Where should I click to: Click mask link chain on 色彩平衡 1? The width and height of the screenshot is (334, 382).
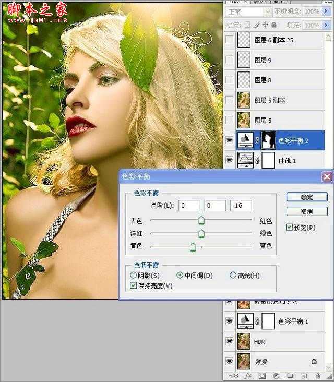(x=257, y=321)
